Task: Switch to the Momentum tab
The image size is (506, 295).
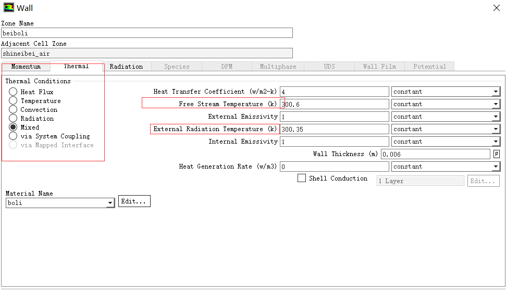Action: pyautogui.click(x=26, y=67)
